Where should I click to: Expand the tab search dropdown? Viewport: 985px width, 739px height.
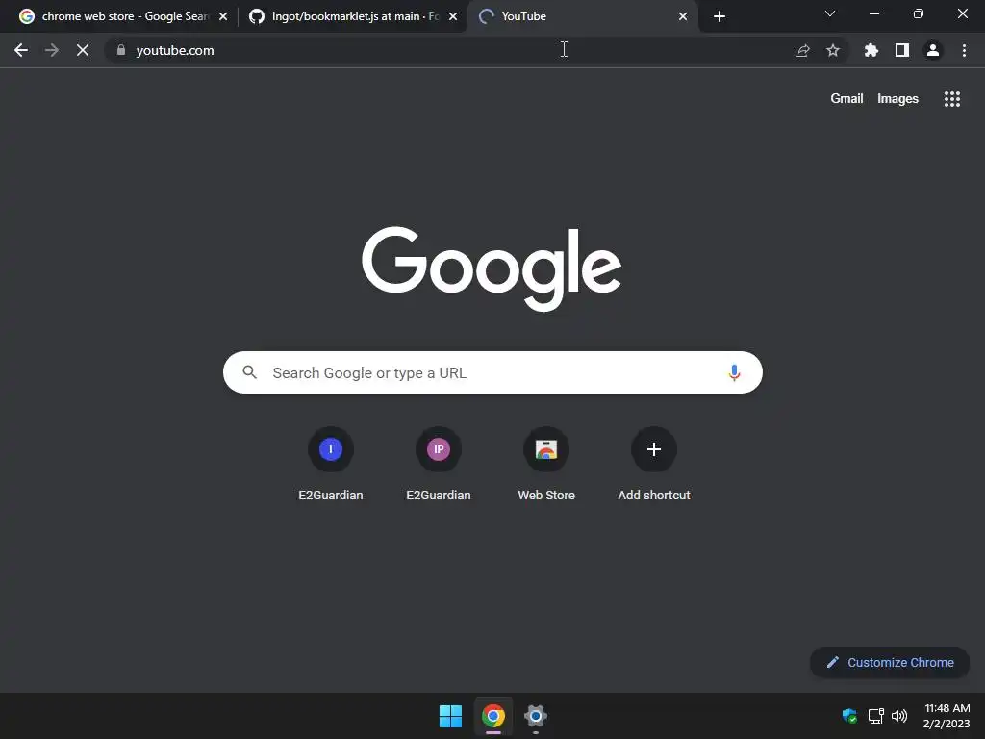pos(830,13)
